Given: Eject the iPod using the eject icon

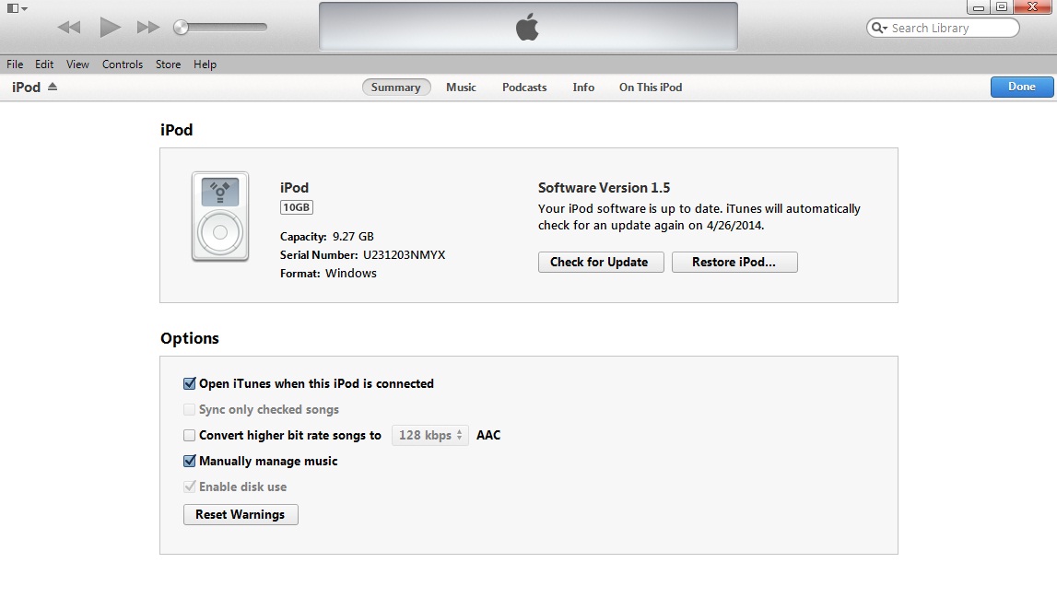Looking at the screenshot, I should coord(53,87).
